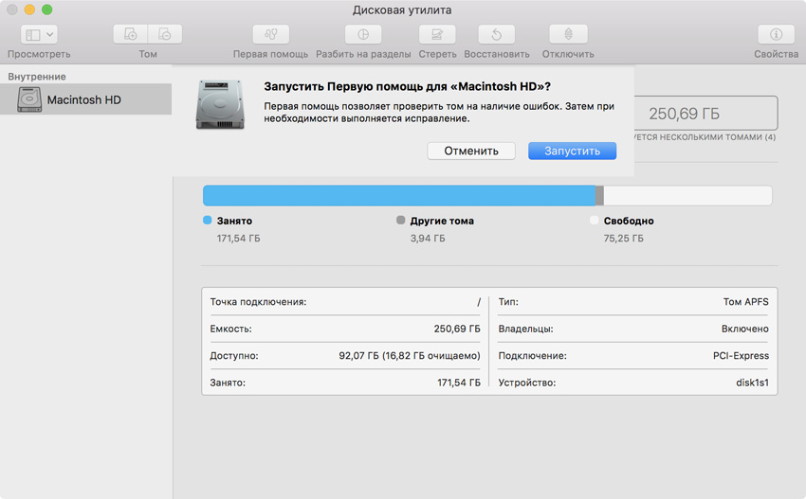Click the Отключить unmount icon

568,35
